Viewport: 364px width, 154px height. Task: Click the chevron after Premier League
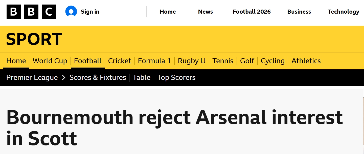pyautogui.click(x=63, y=78)
